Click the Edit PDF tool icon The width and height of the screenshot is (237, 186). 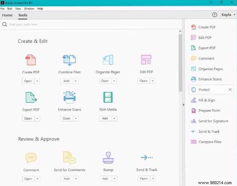click(146, 60)
